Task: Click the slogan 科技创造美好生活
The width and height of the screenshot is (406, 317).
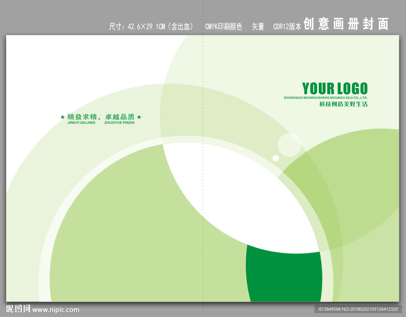Action: 343,104
